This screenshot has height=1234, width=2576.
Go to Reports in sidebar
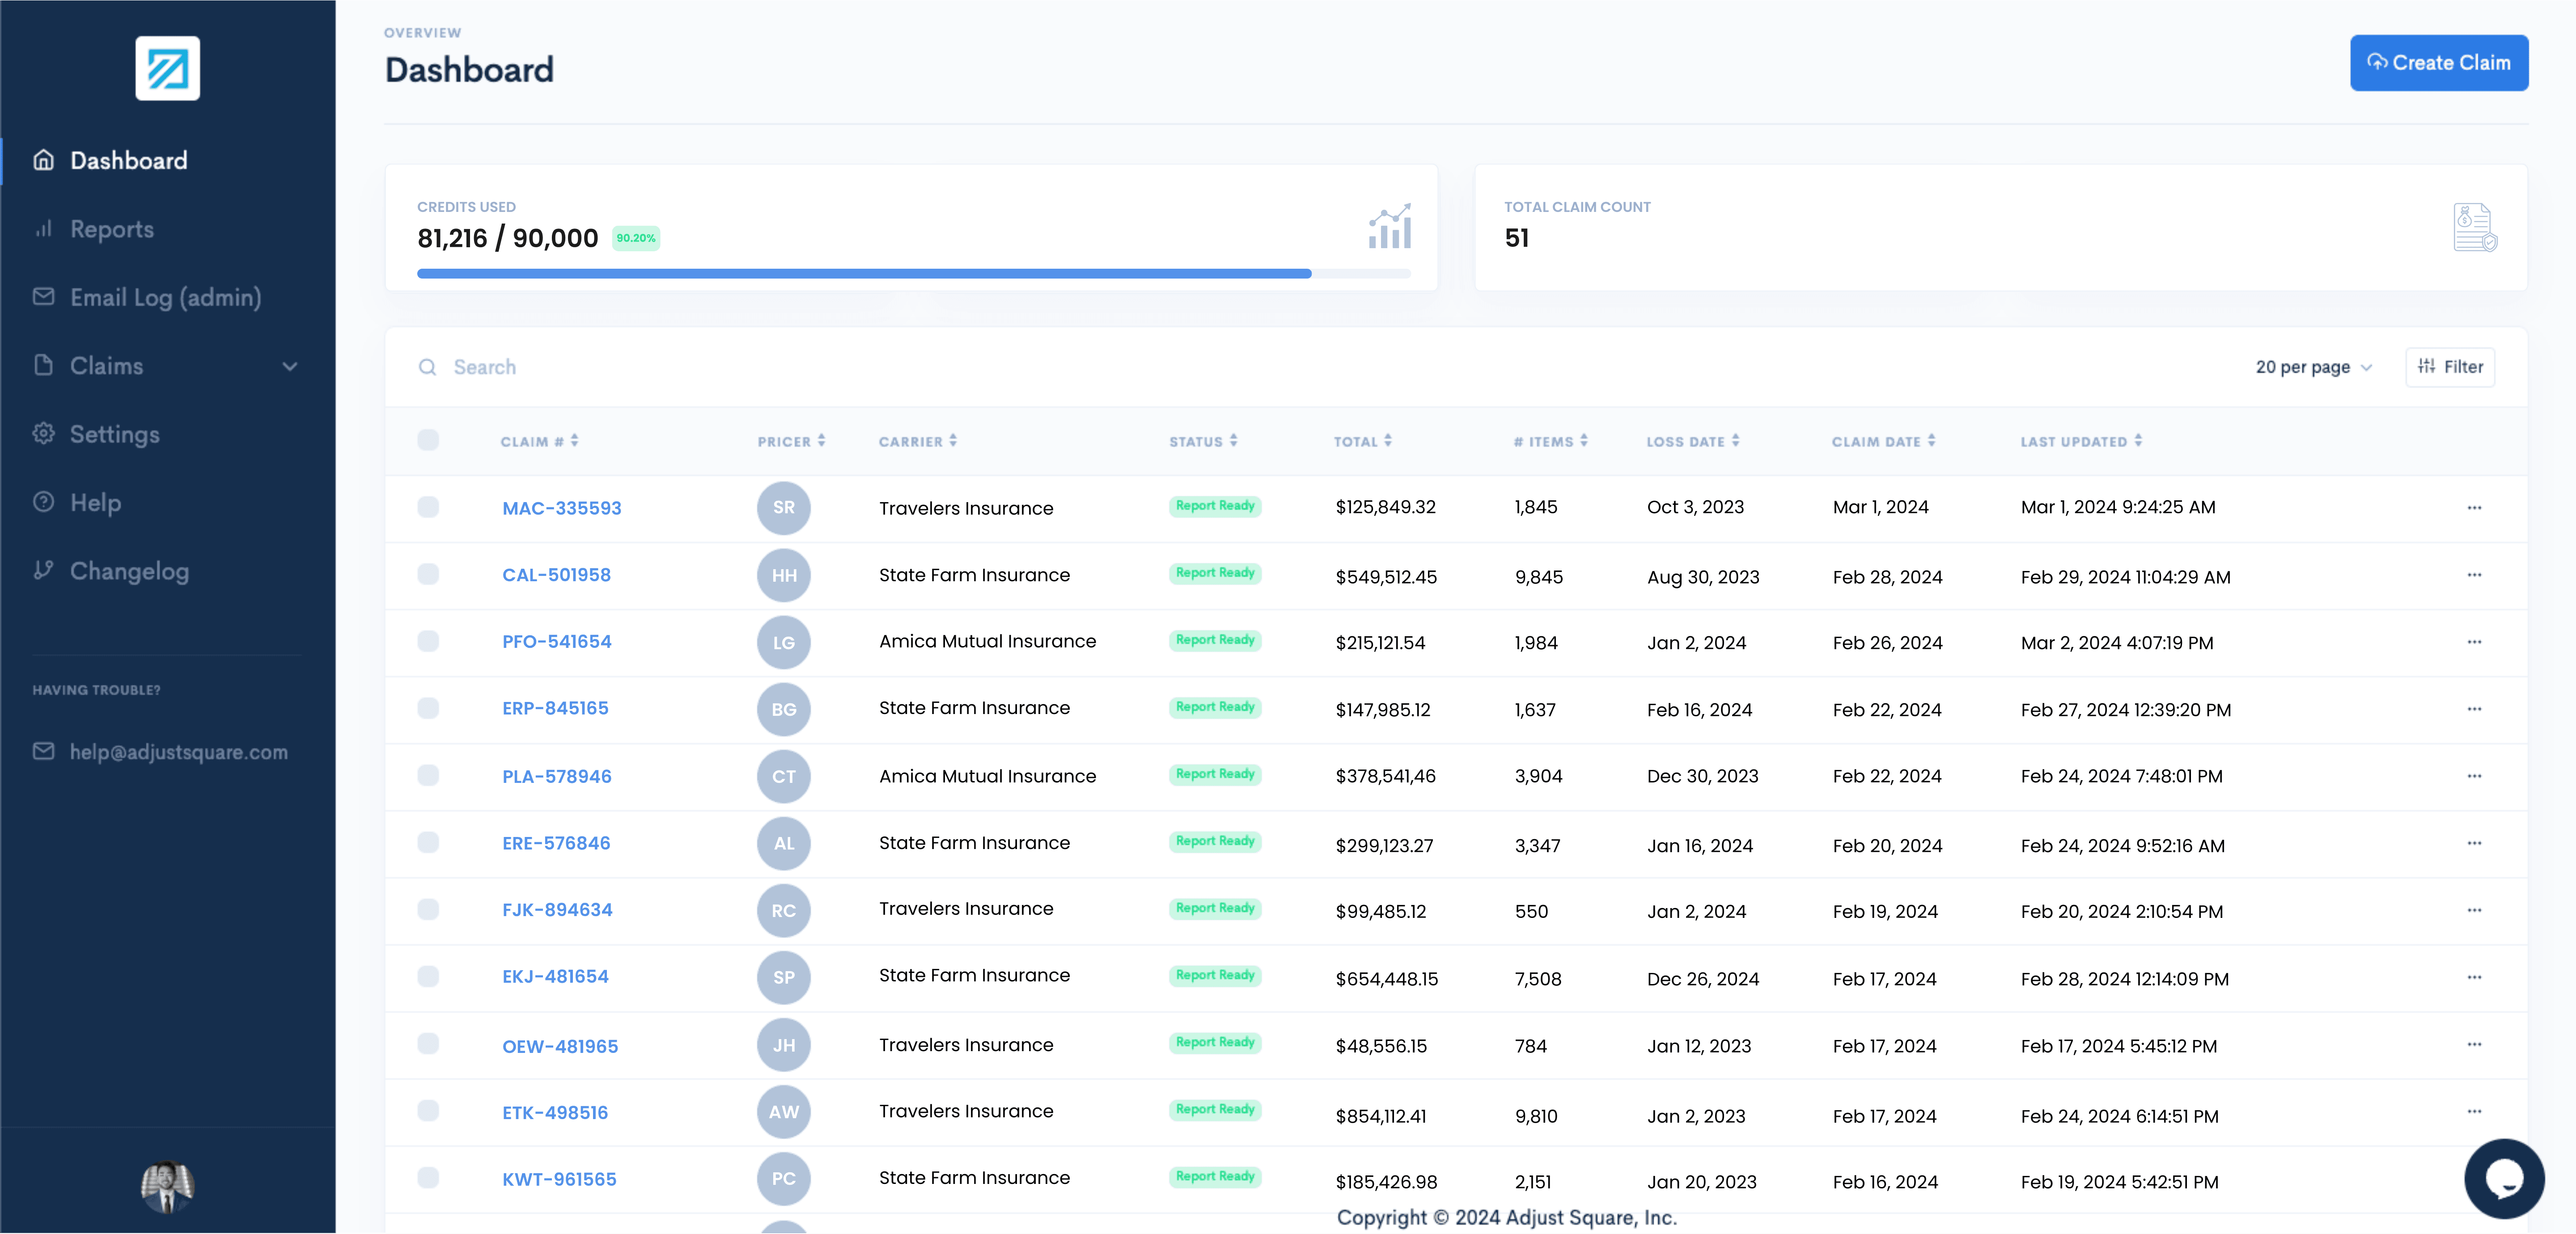click(x=112, y=229)
